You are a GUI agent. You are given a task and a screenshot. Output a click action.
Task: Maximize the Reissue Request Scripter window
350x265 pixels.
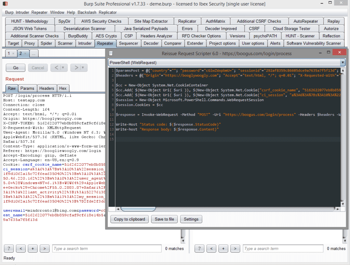(328, 52)
